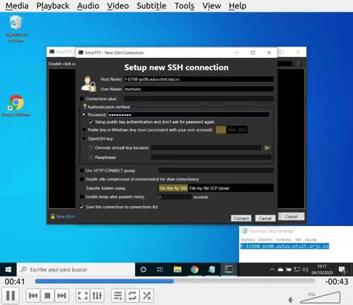Choose File-by-file SCP (slow) option

pyautogui.click(x=209, y=188)
